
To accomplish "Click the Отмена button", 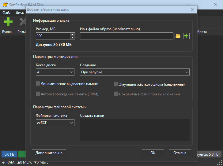I will (180, 153).
